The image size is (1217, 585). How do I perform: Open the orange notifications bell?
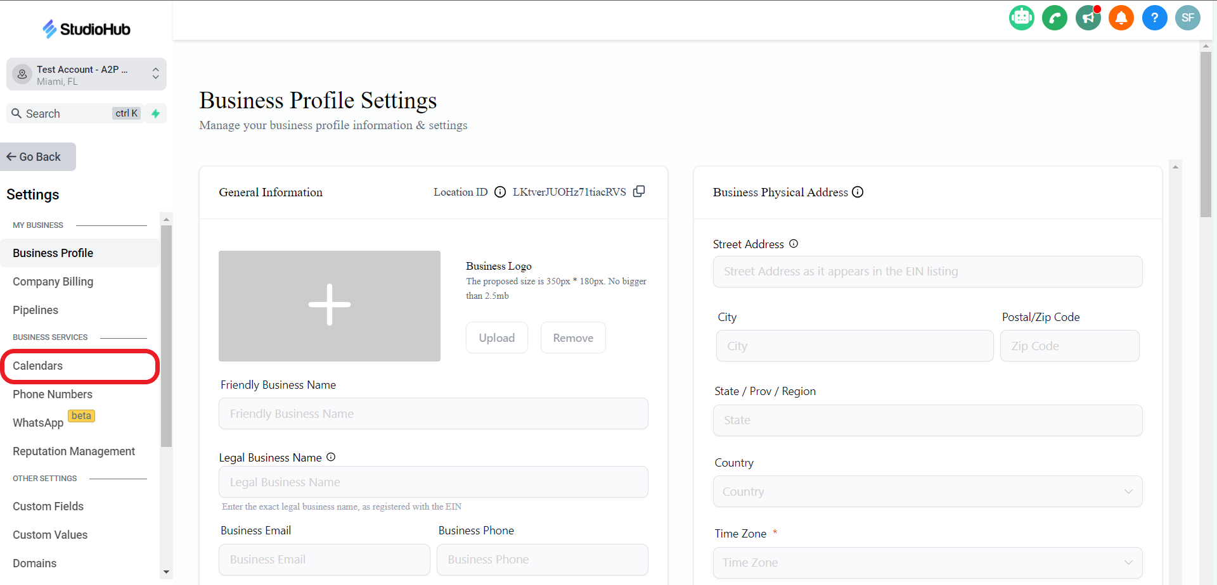point(1121,18)
